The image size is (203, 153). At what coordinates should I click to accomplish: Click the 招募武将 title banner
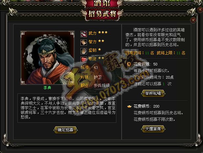pos(102,14)
